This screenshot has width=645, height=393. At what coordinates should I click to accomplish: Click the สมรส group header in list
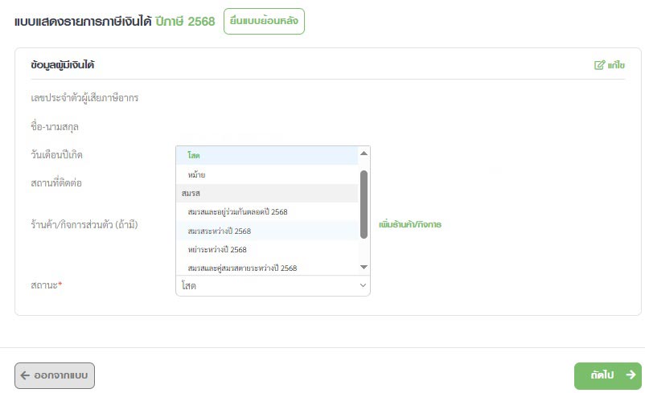[x=267, y=193]
